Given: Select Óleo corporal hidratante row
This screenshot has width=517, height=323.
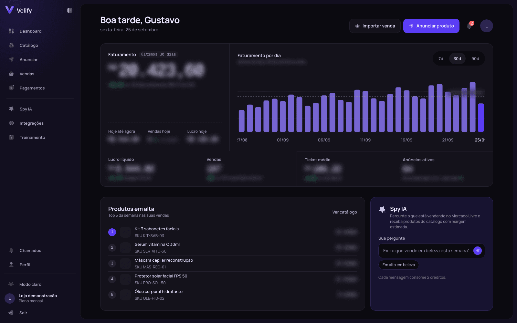Looking at the screenshot, I should click(233, 295).
